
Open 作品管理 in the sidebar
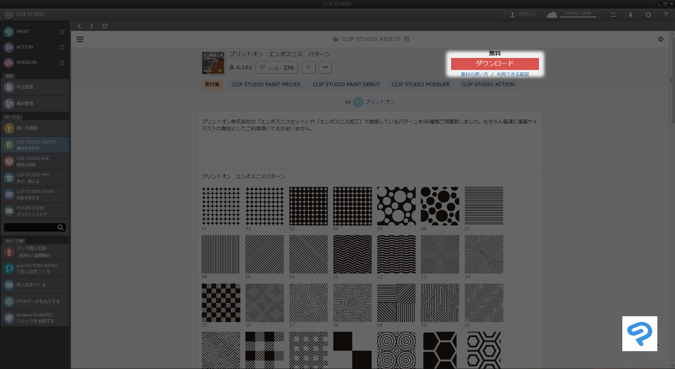pyautogui.click(x=35, y=87)
